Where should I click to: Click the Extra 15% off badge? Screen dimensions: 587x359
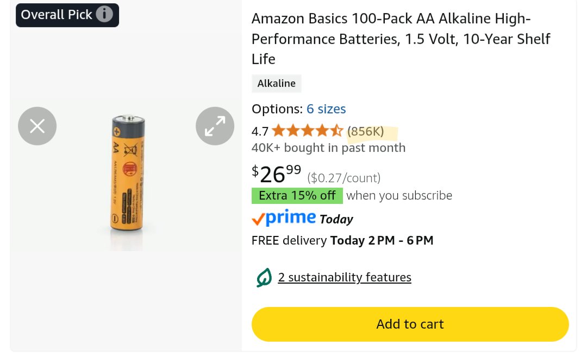pos(297,196)
